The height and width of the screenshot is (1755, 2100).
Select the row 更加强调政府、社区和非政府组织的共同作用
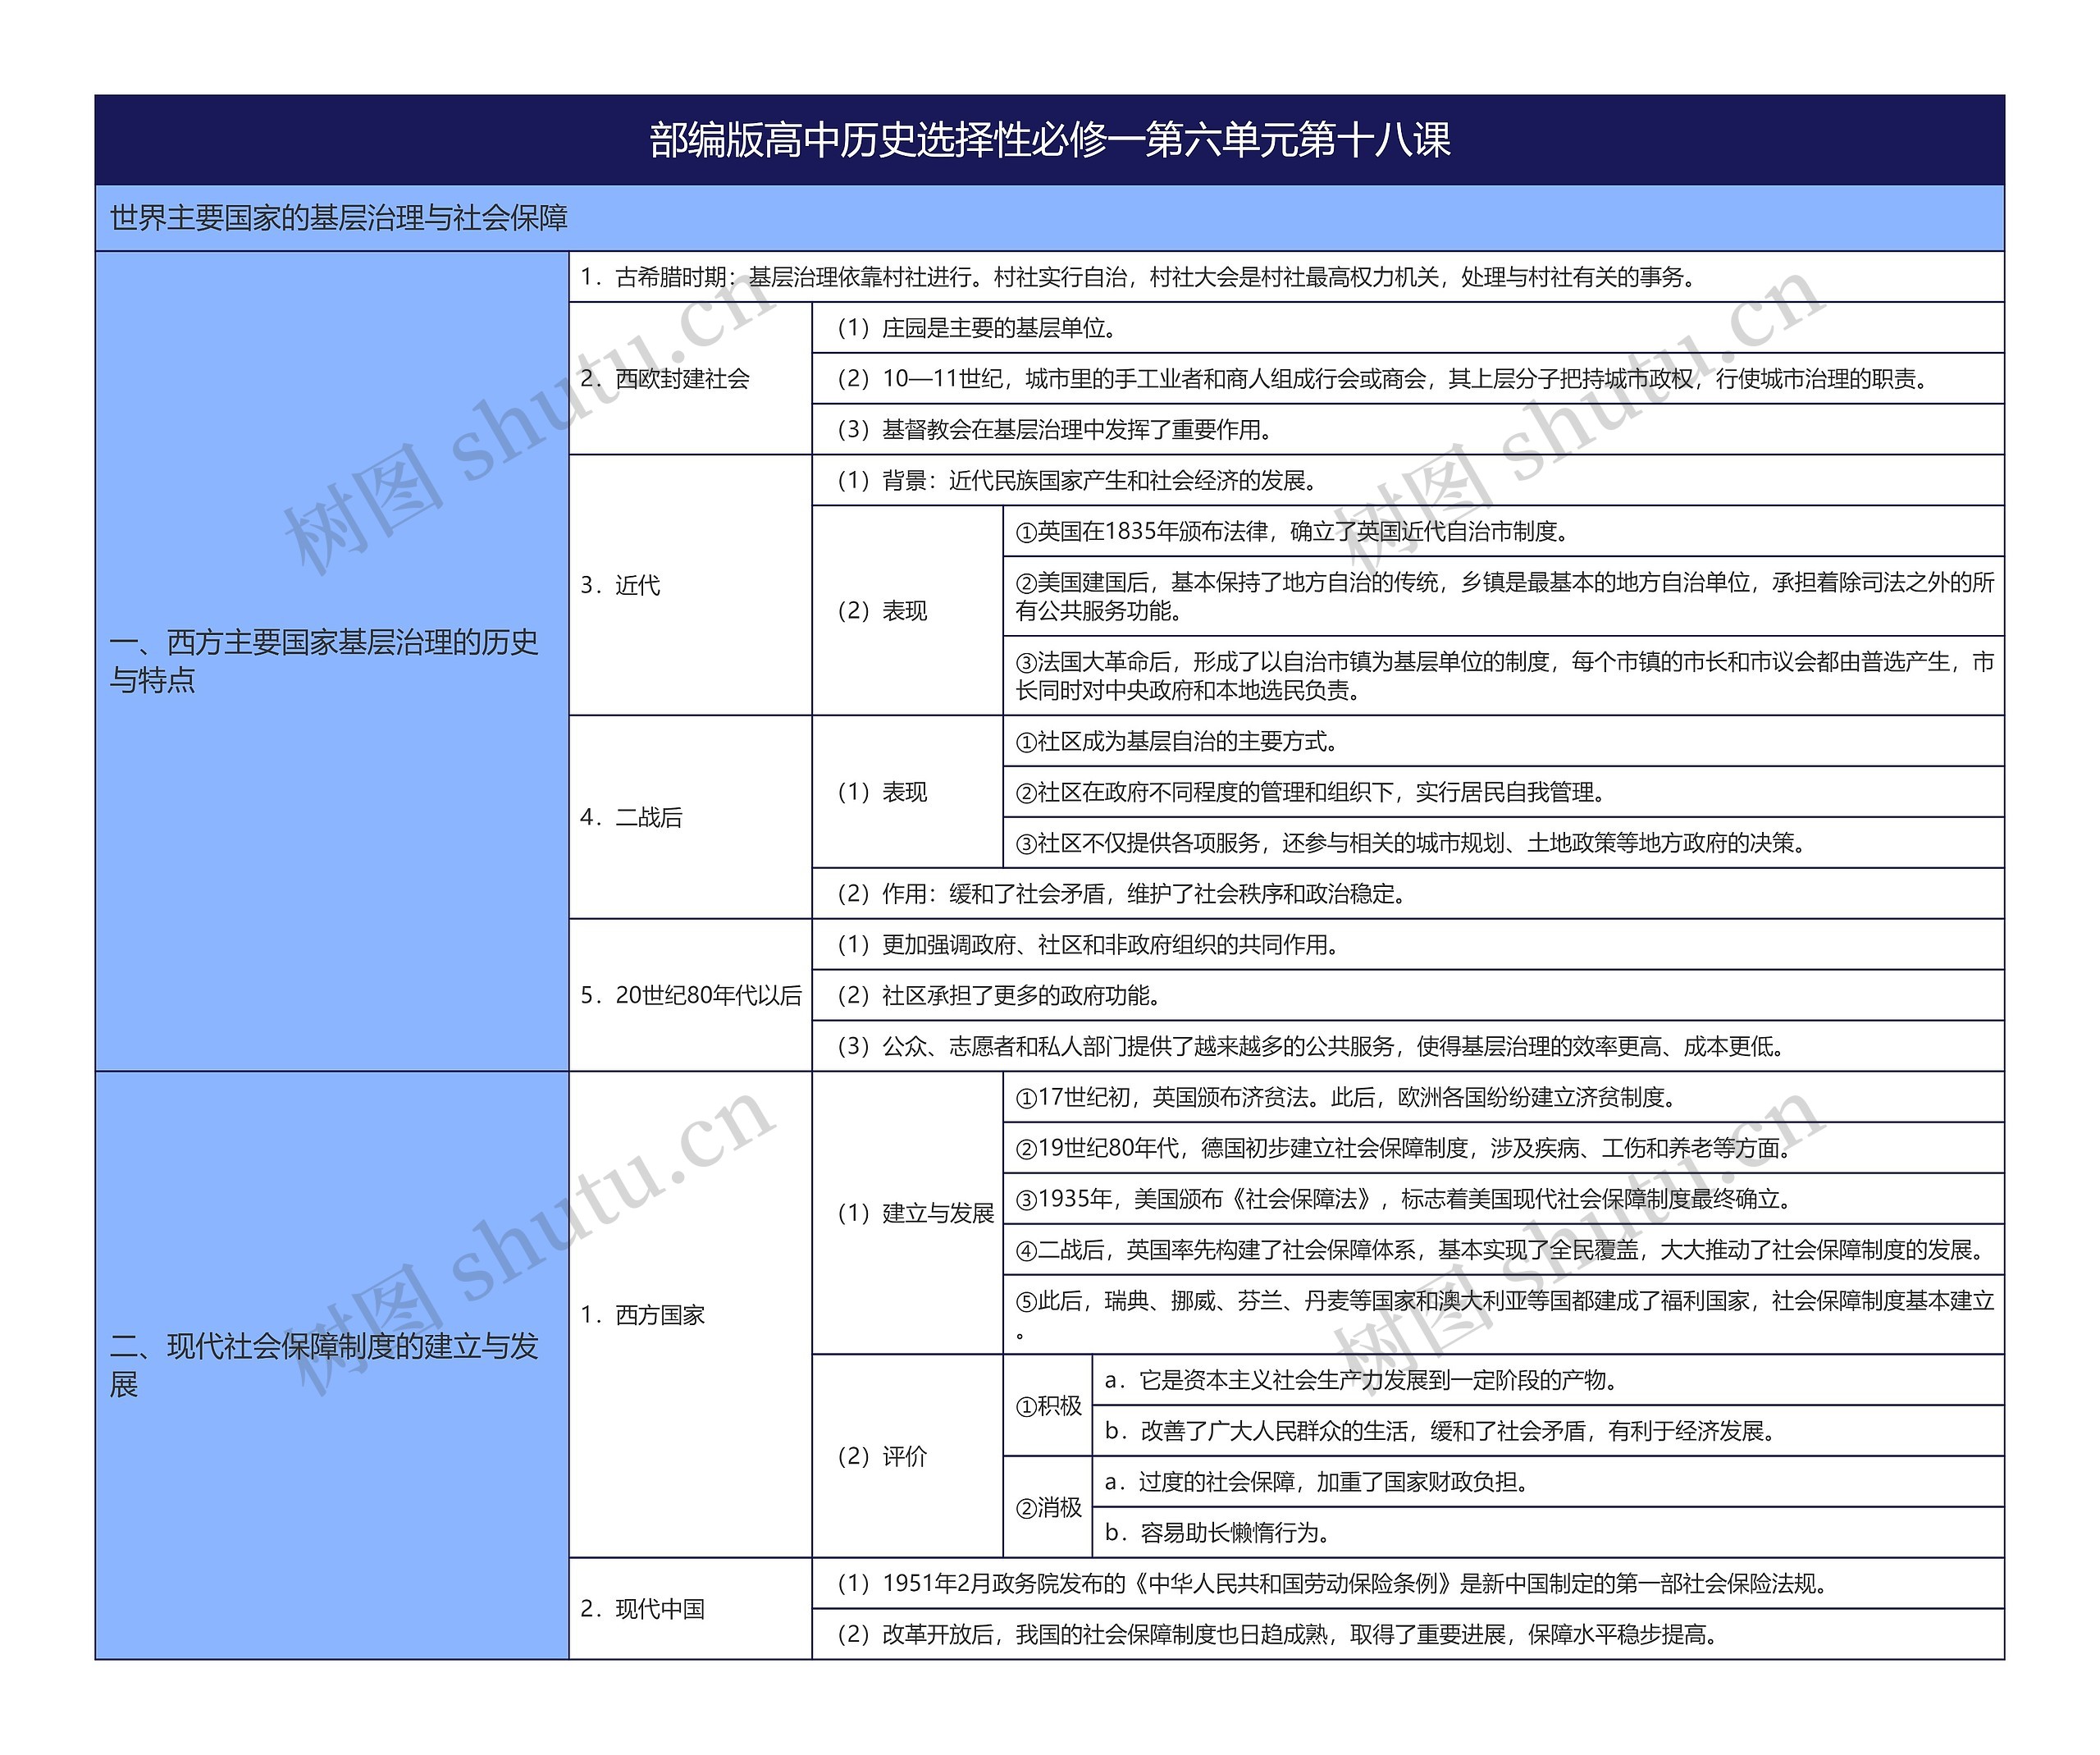[x=1408, y=944]
